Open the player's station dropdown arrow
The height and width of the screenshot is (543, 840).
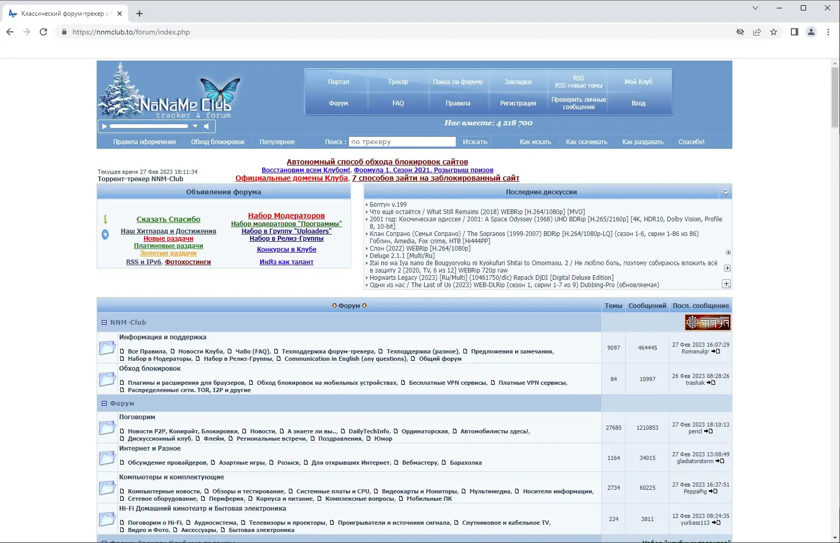coord(195,126)
